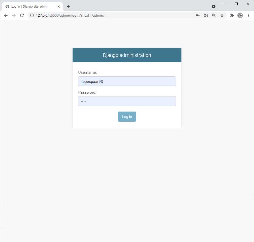Open a new tab with plus button

pos(68,7)
